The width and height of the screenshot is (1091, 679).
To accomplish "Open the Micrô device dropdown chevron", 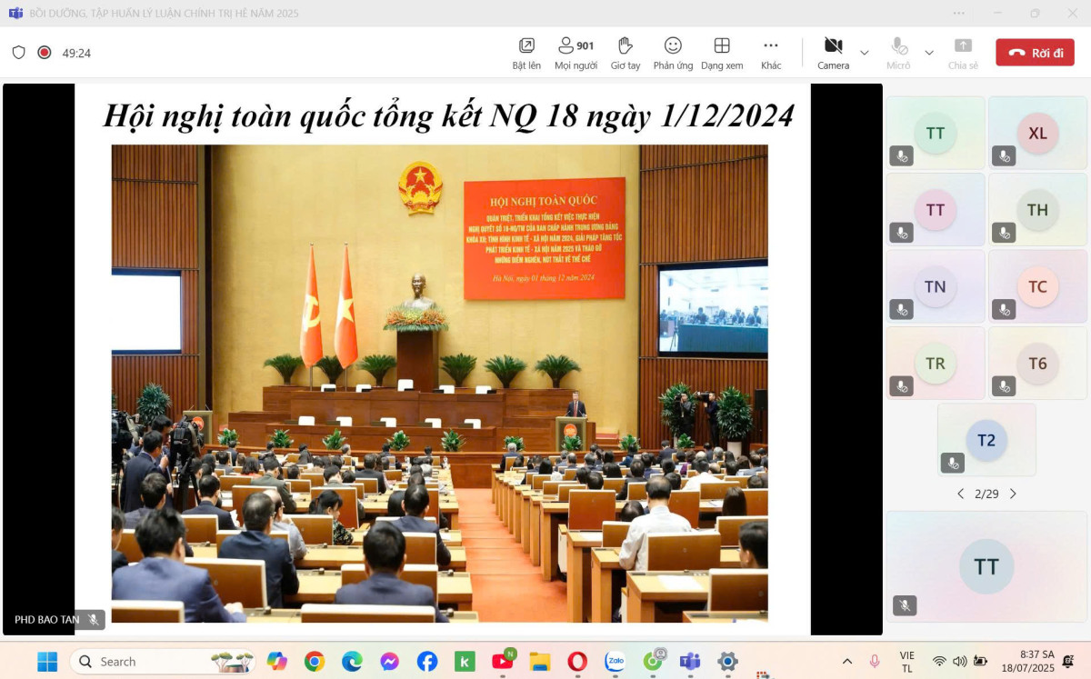I will [x=929, y=52].
